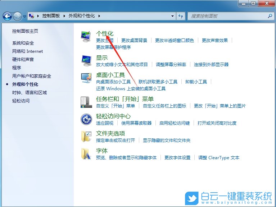Expand the address bar history dropdown
This screenshot has height=207, width=276.
tap(172, 16)
